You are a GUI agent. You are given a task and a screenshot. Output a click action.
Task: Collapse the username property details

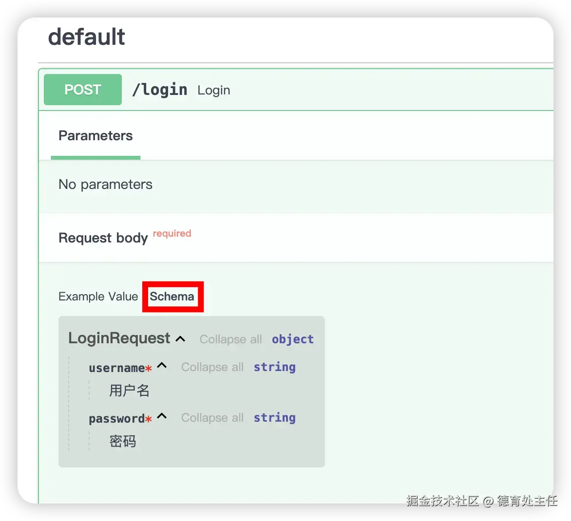pyautogui.click(x=162, y=366)
